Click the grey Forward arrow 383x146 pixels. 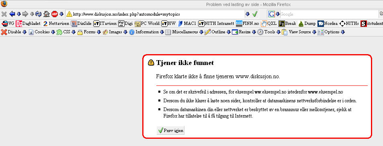coord(25,14)
